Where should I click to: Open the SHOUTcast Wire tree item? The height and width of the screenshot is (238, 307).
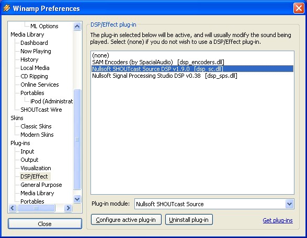point(41,110)
